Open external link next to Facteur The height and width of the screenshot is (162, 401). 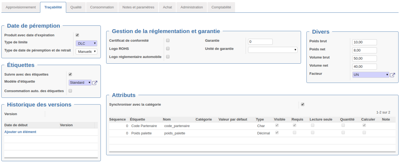coord(392,75)
